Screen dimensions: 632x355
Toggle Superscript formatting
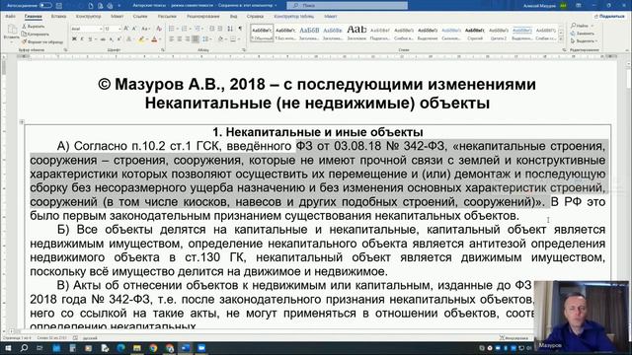119,39
